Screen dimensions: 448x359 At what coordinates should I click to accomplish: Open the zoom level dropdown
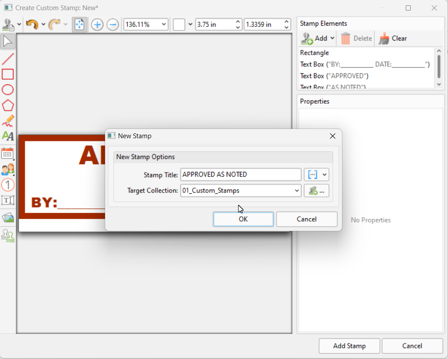(164, 24)
